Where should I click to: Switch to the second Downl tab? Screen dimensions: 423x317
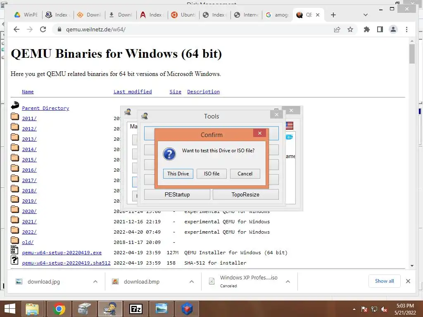pos(121,15)
